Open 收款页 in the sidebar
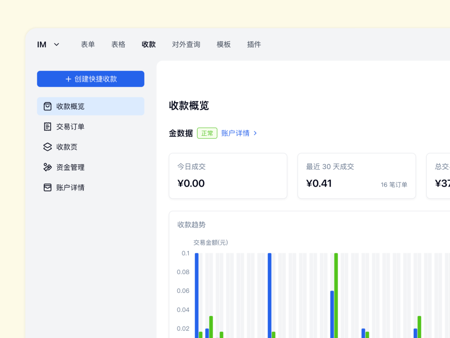450x338 pixels. pyautogui.click(x=91, y=147)
